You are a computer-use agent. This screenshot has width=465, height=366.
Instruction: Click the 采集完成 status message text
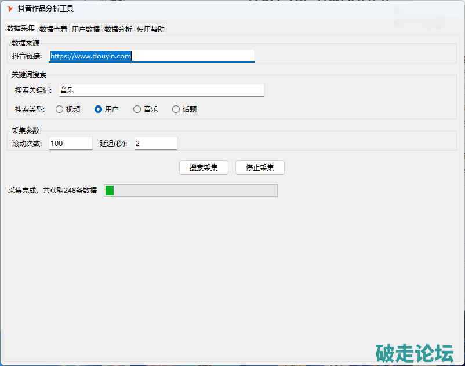coord(52,191)
